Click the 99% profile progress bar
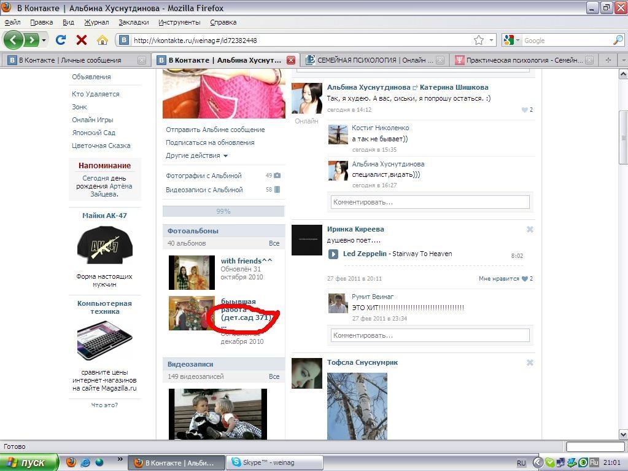 tap(223, 211)
